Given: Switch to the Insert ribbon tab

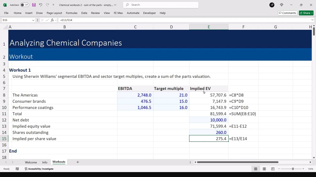Looking at the screenshot, I should pos(29,13).
